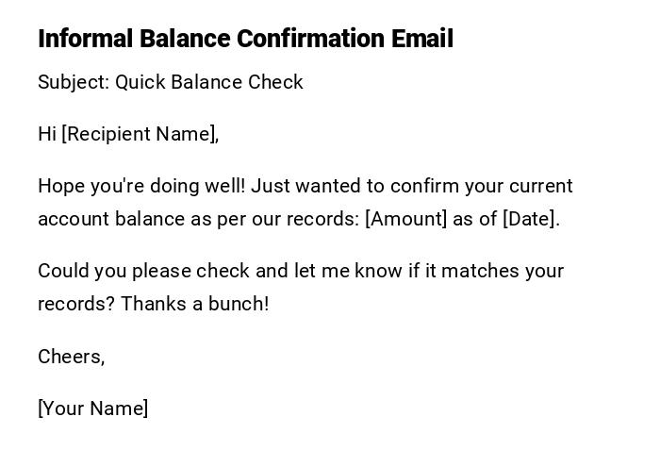
Task: Click the word 'Informal' in the heading
Action: click(86, 39)
